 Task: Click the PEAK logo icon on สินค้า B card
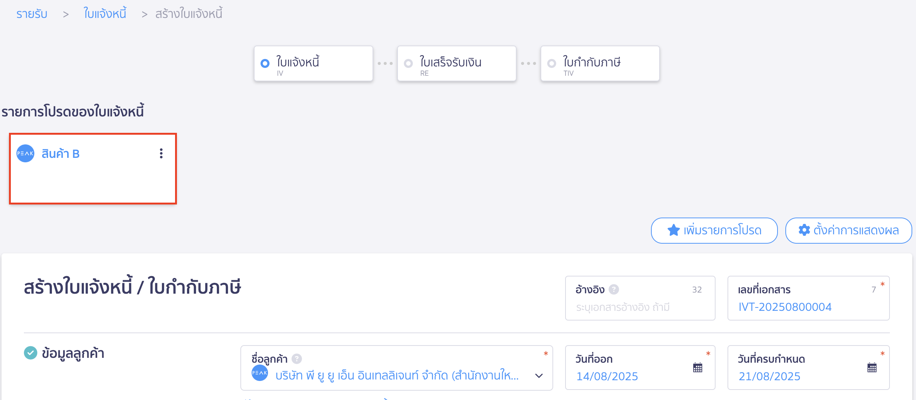pyautogui.click(x=25, y=153)
